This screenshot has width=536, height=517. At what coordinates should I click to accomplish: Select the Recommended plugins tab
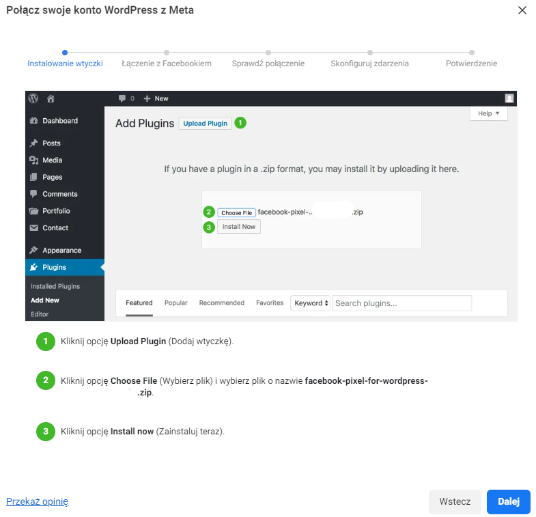221,303
